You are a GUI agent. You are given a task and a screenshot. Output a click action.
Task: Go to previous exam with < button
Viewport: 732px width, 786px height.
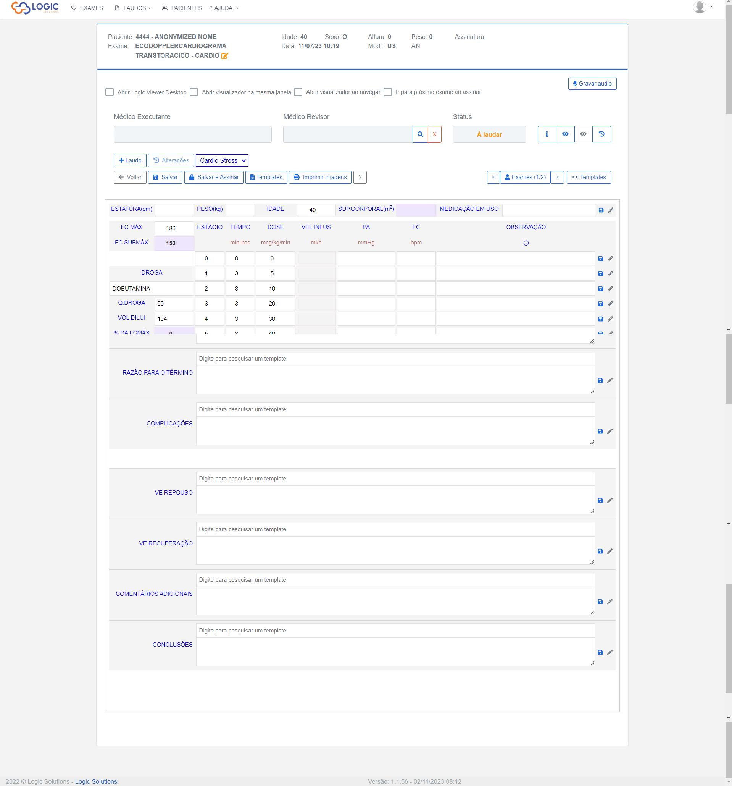pyautogui.click(x=493, y=177)
